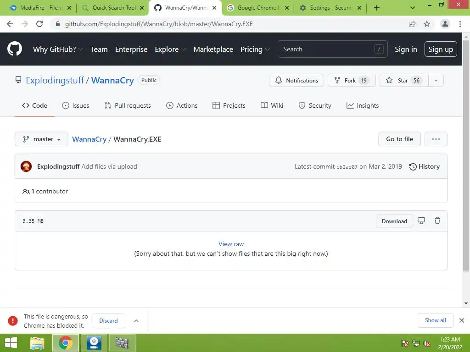
Task: Expand the Pricing dropdown menu
Action: pyautogui.click(x=255, y=49)
